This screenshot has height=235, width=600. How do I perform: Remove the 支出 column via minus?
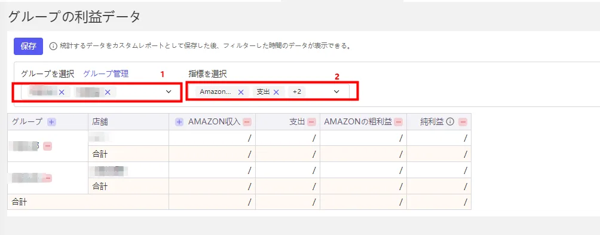[312, 122]
